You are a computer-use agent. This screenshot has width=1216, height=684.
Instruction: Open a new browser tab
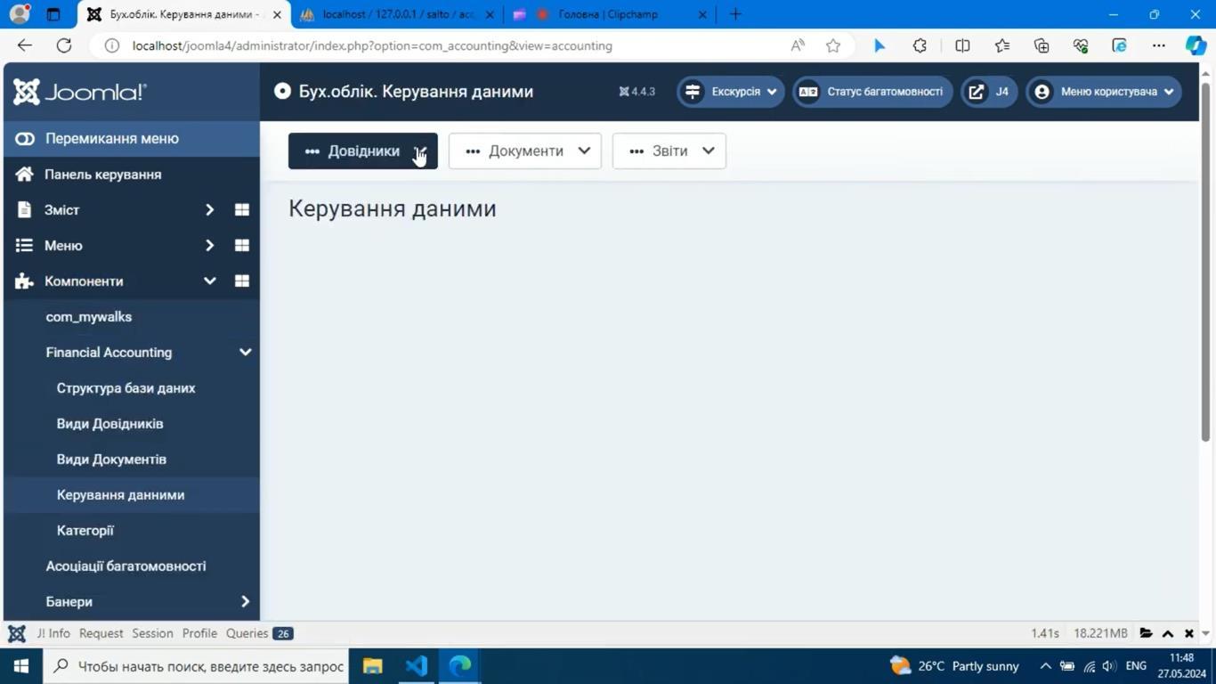click(735, 14)
